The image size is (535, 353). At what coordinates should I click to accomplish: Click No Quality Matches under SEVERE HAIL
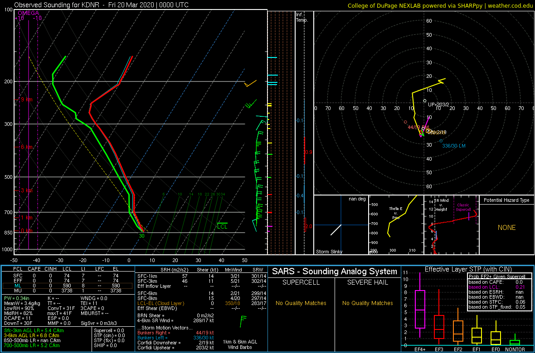pyautogui.click(x=367, y=303)
